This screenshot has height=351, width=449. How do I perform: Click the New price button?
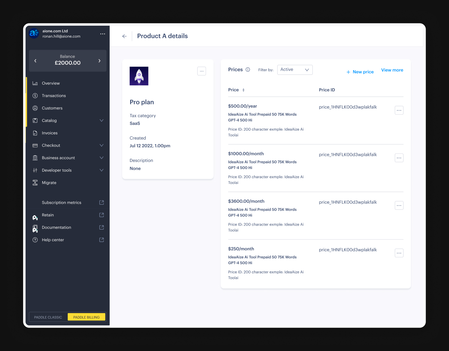pyautogui.click(x=360, y=72)
